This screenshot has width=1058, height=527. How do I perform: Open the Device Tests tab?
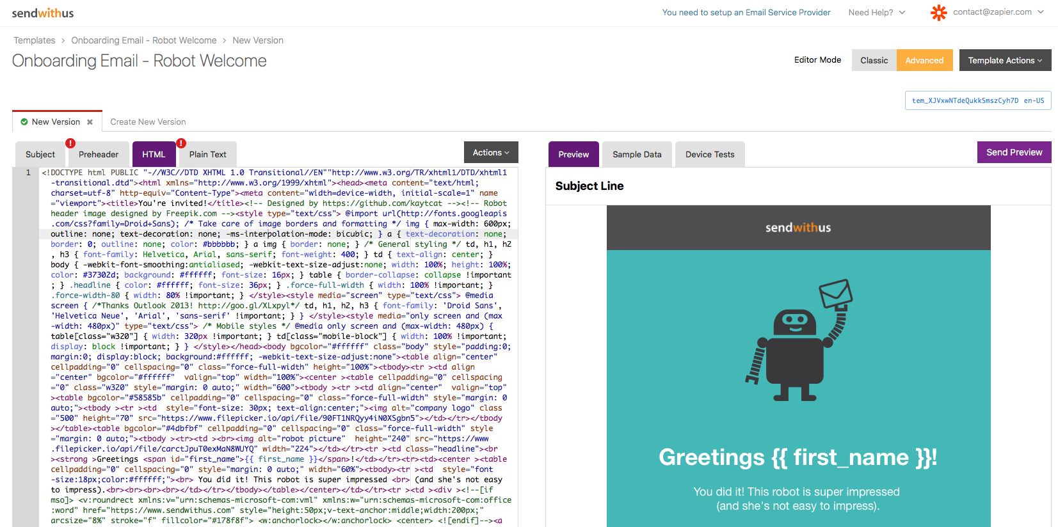click(710, 154)
